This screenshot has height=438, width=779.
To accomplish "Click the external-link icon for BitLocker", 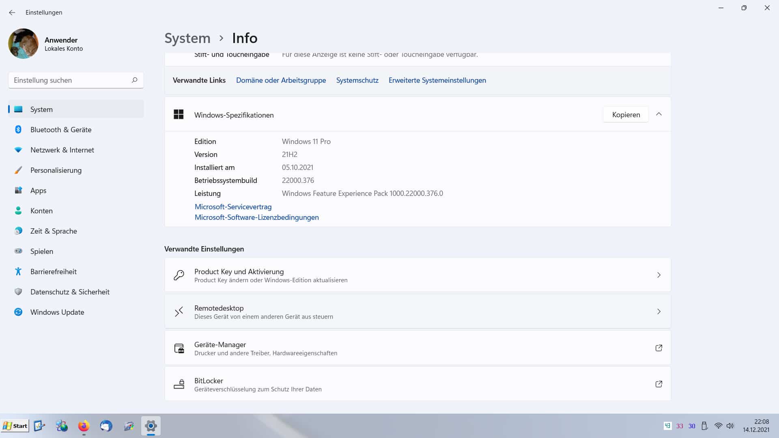I will (x=659, y=384).
